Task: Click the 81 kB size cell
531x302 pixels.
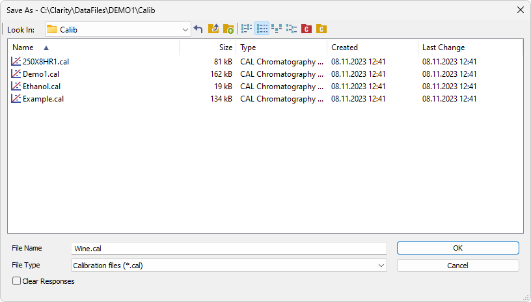Action: pyautogui.click(x=223, y=62)
